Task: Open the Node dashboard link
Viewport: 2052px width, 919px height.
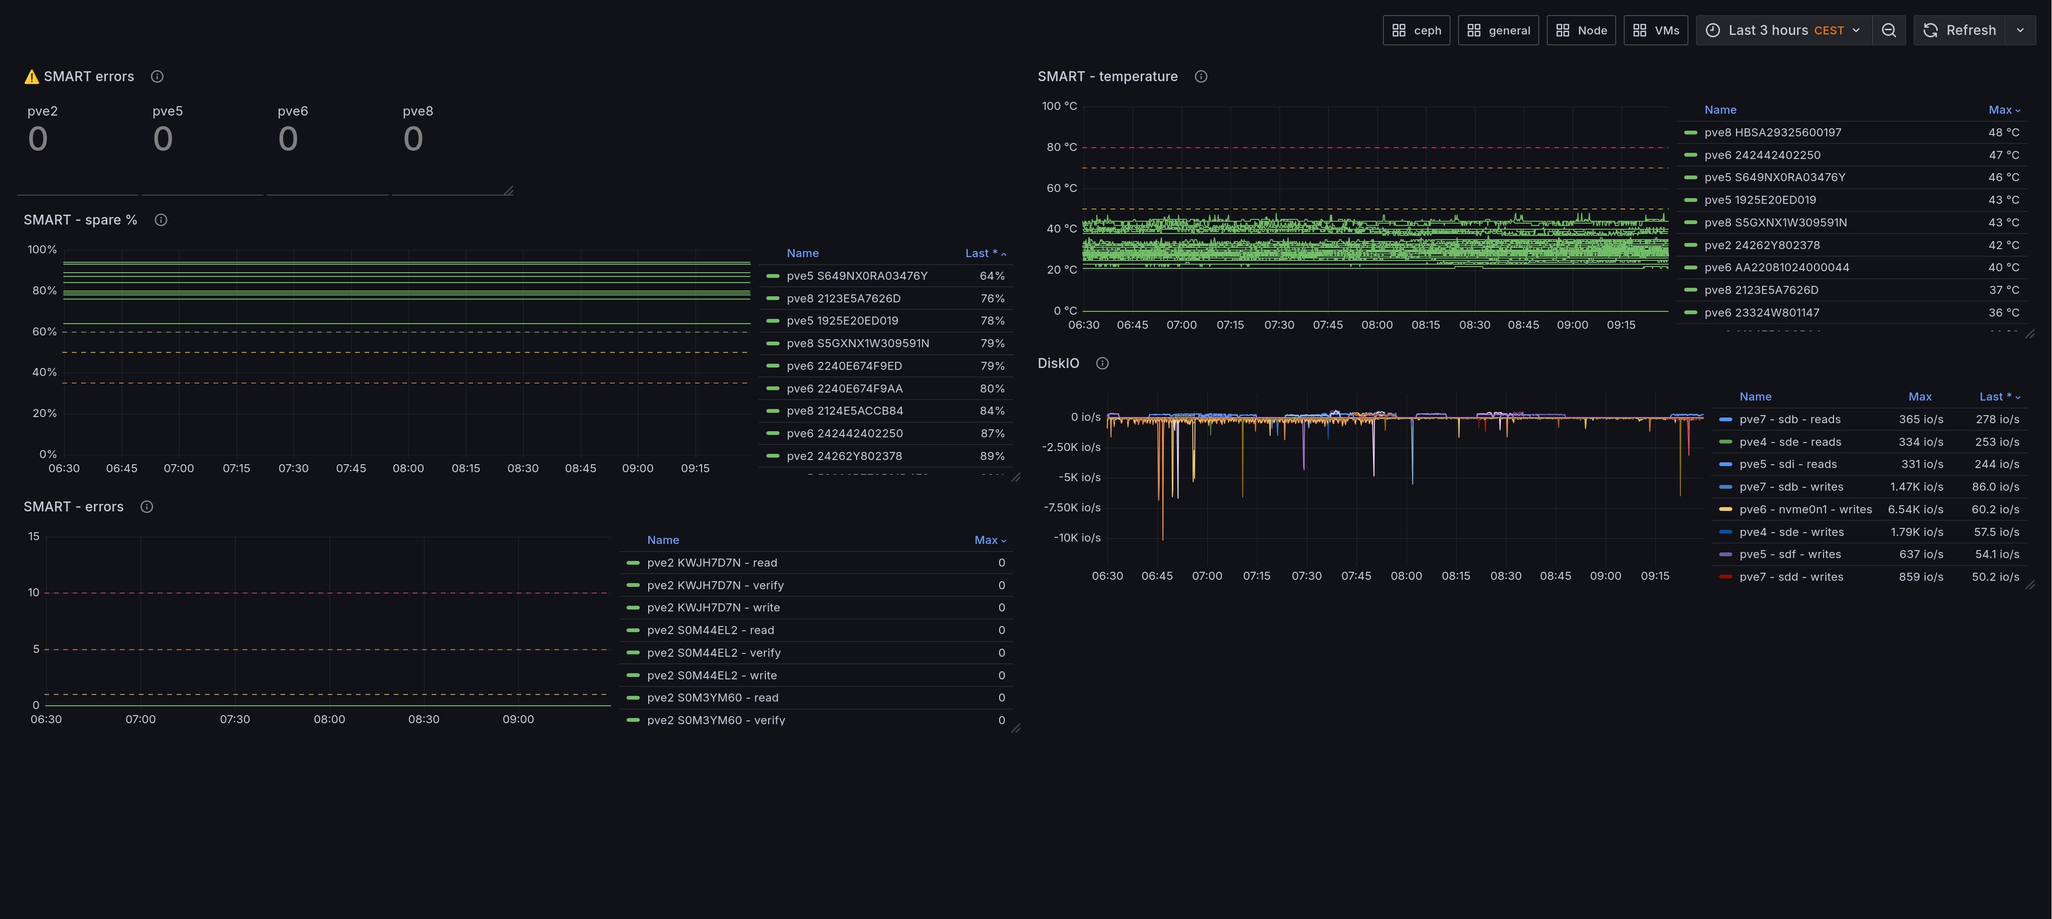Action: point(1580,30)
